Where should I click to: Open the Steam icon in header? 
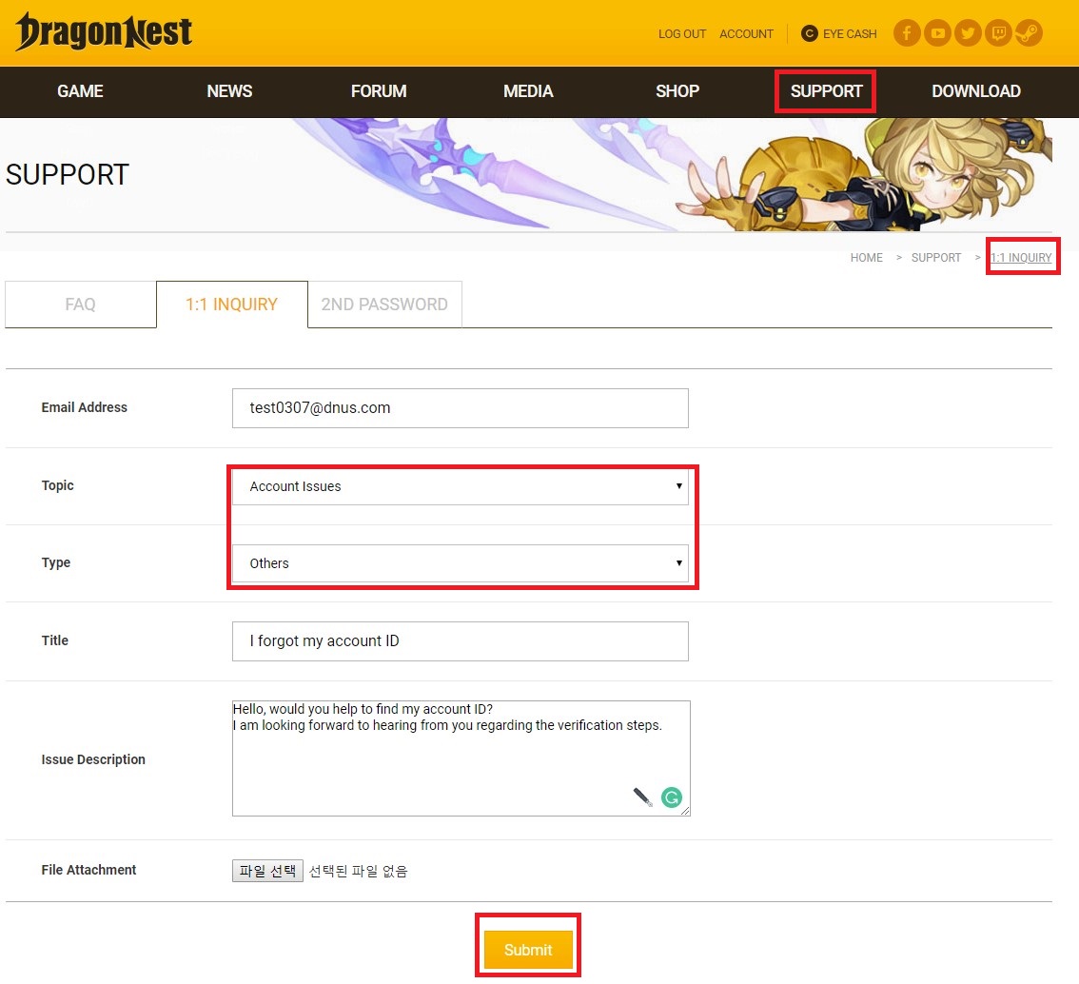click(1029, 33)
